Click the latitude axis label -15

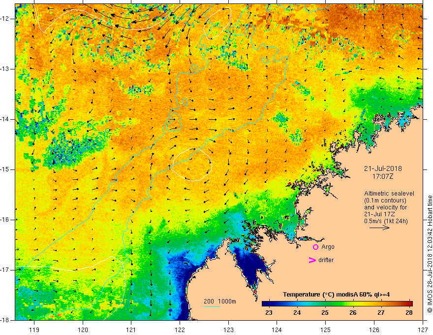coord(5,169)
